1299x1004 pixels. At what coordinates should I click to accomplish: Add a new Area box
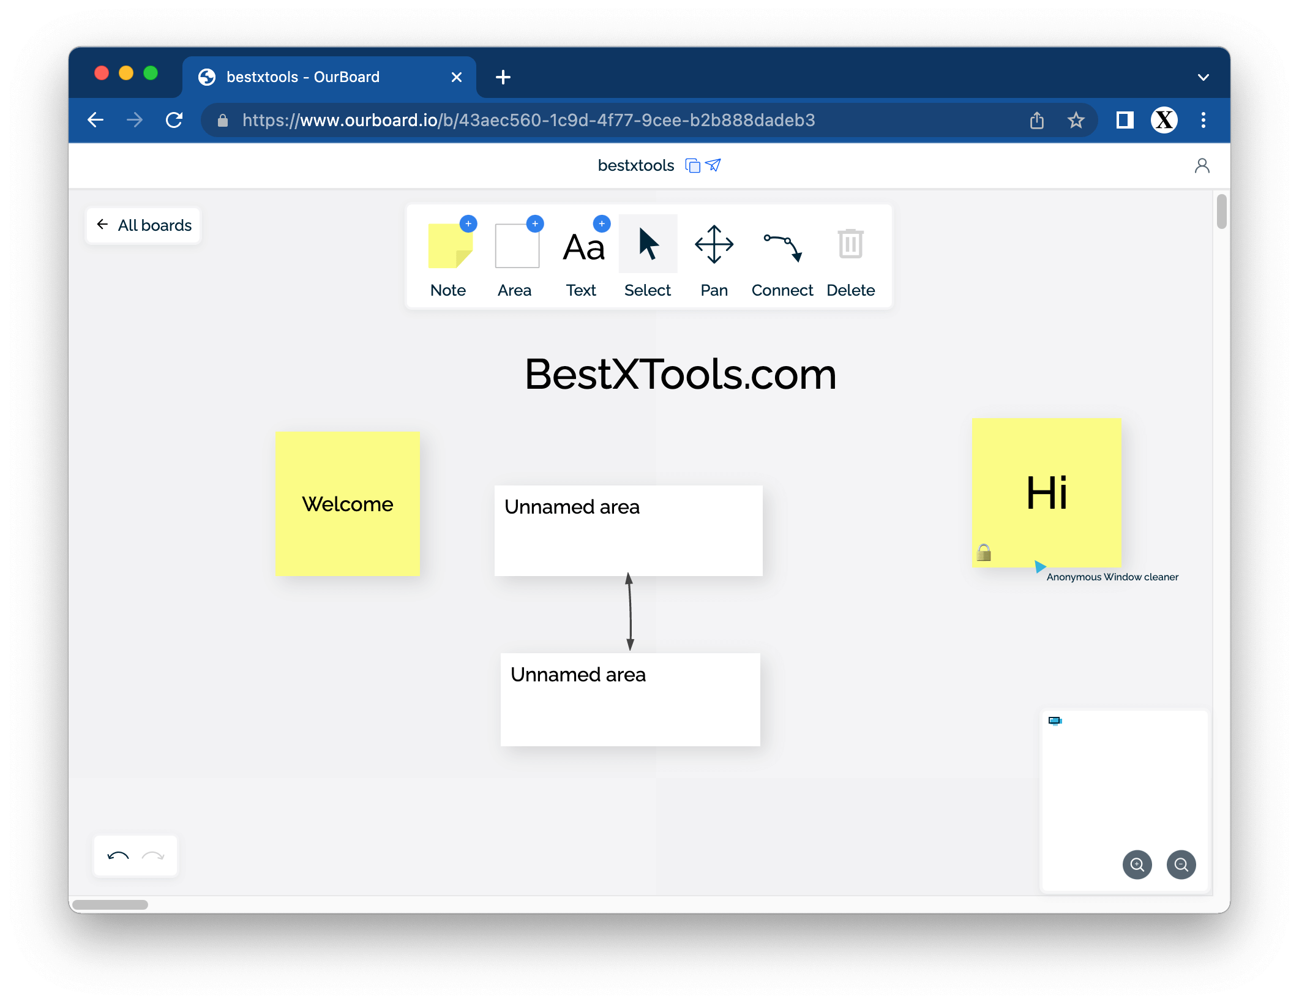click(517, 246)
